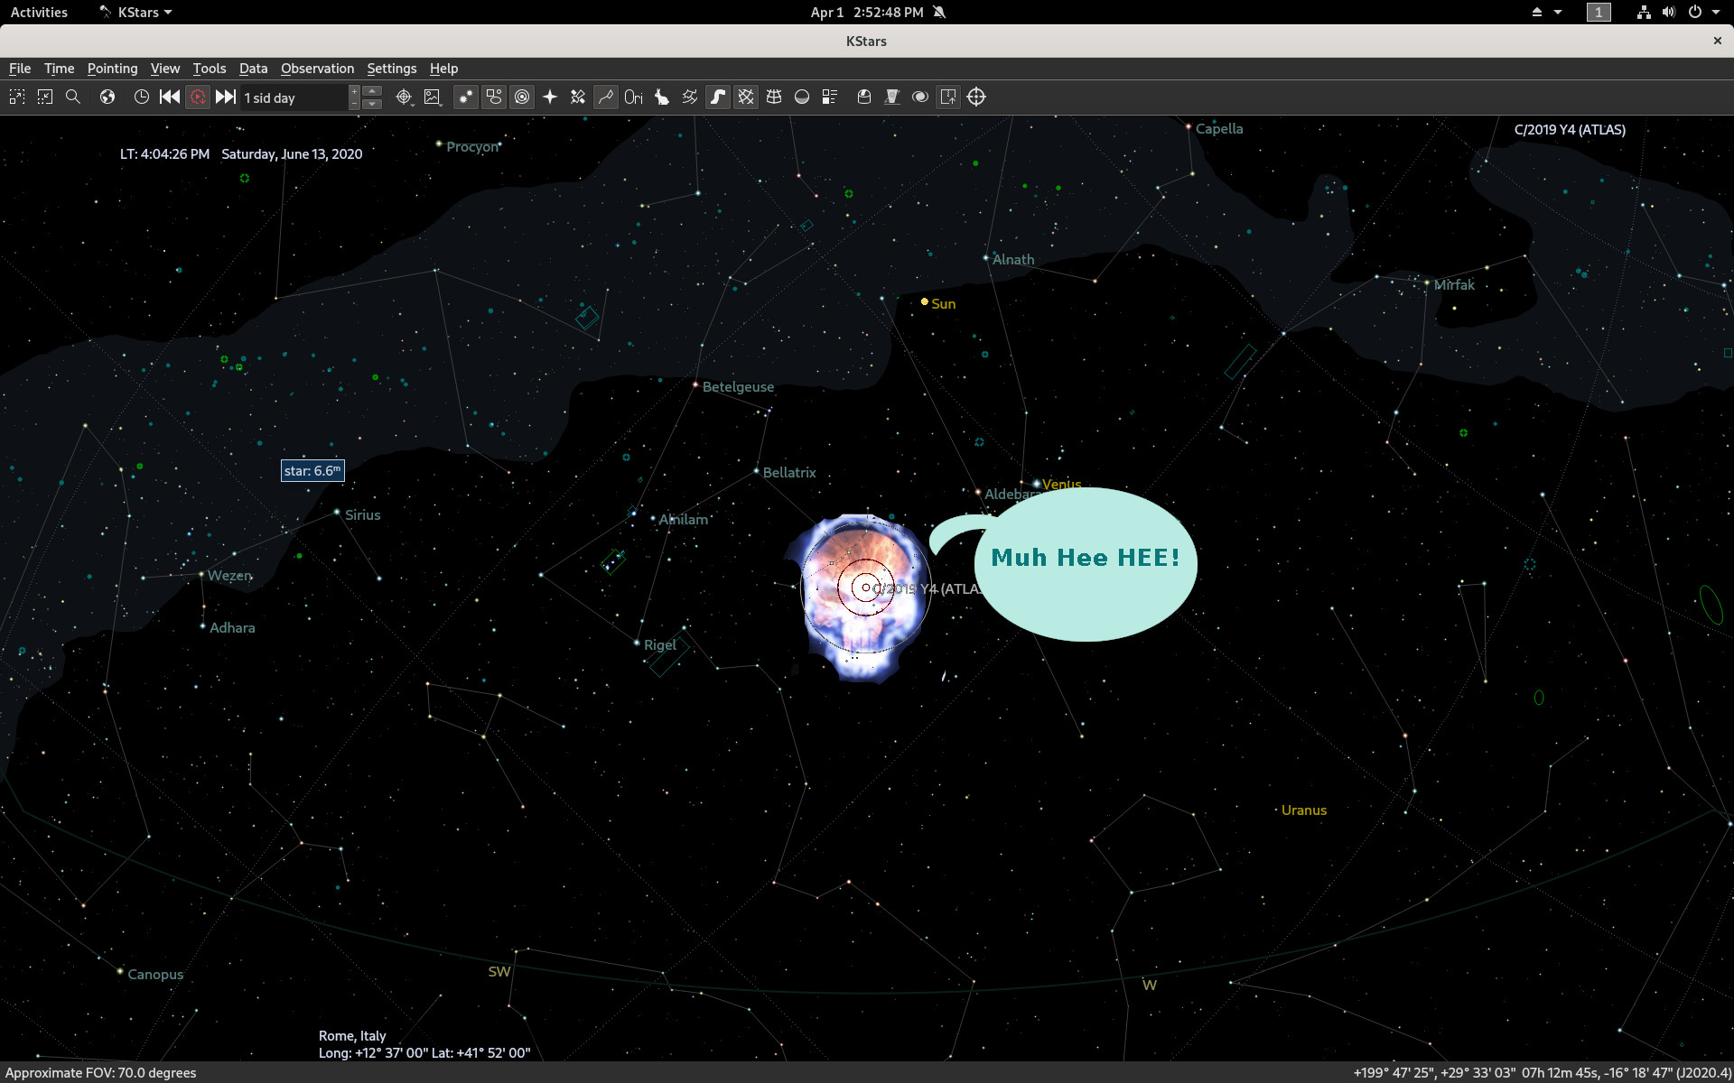
Task: Toggle equatorial coordinate grid icon
Action: click(746, 97)
